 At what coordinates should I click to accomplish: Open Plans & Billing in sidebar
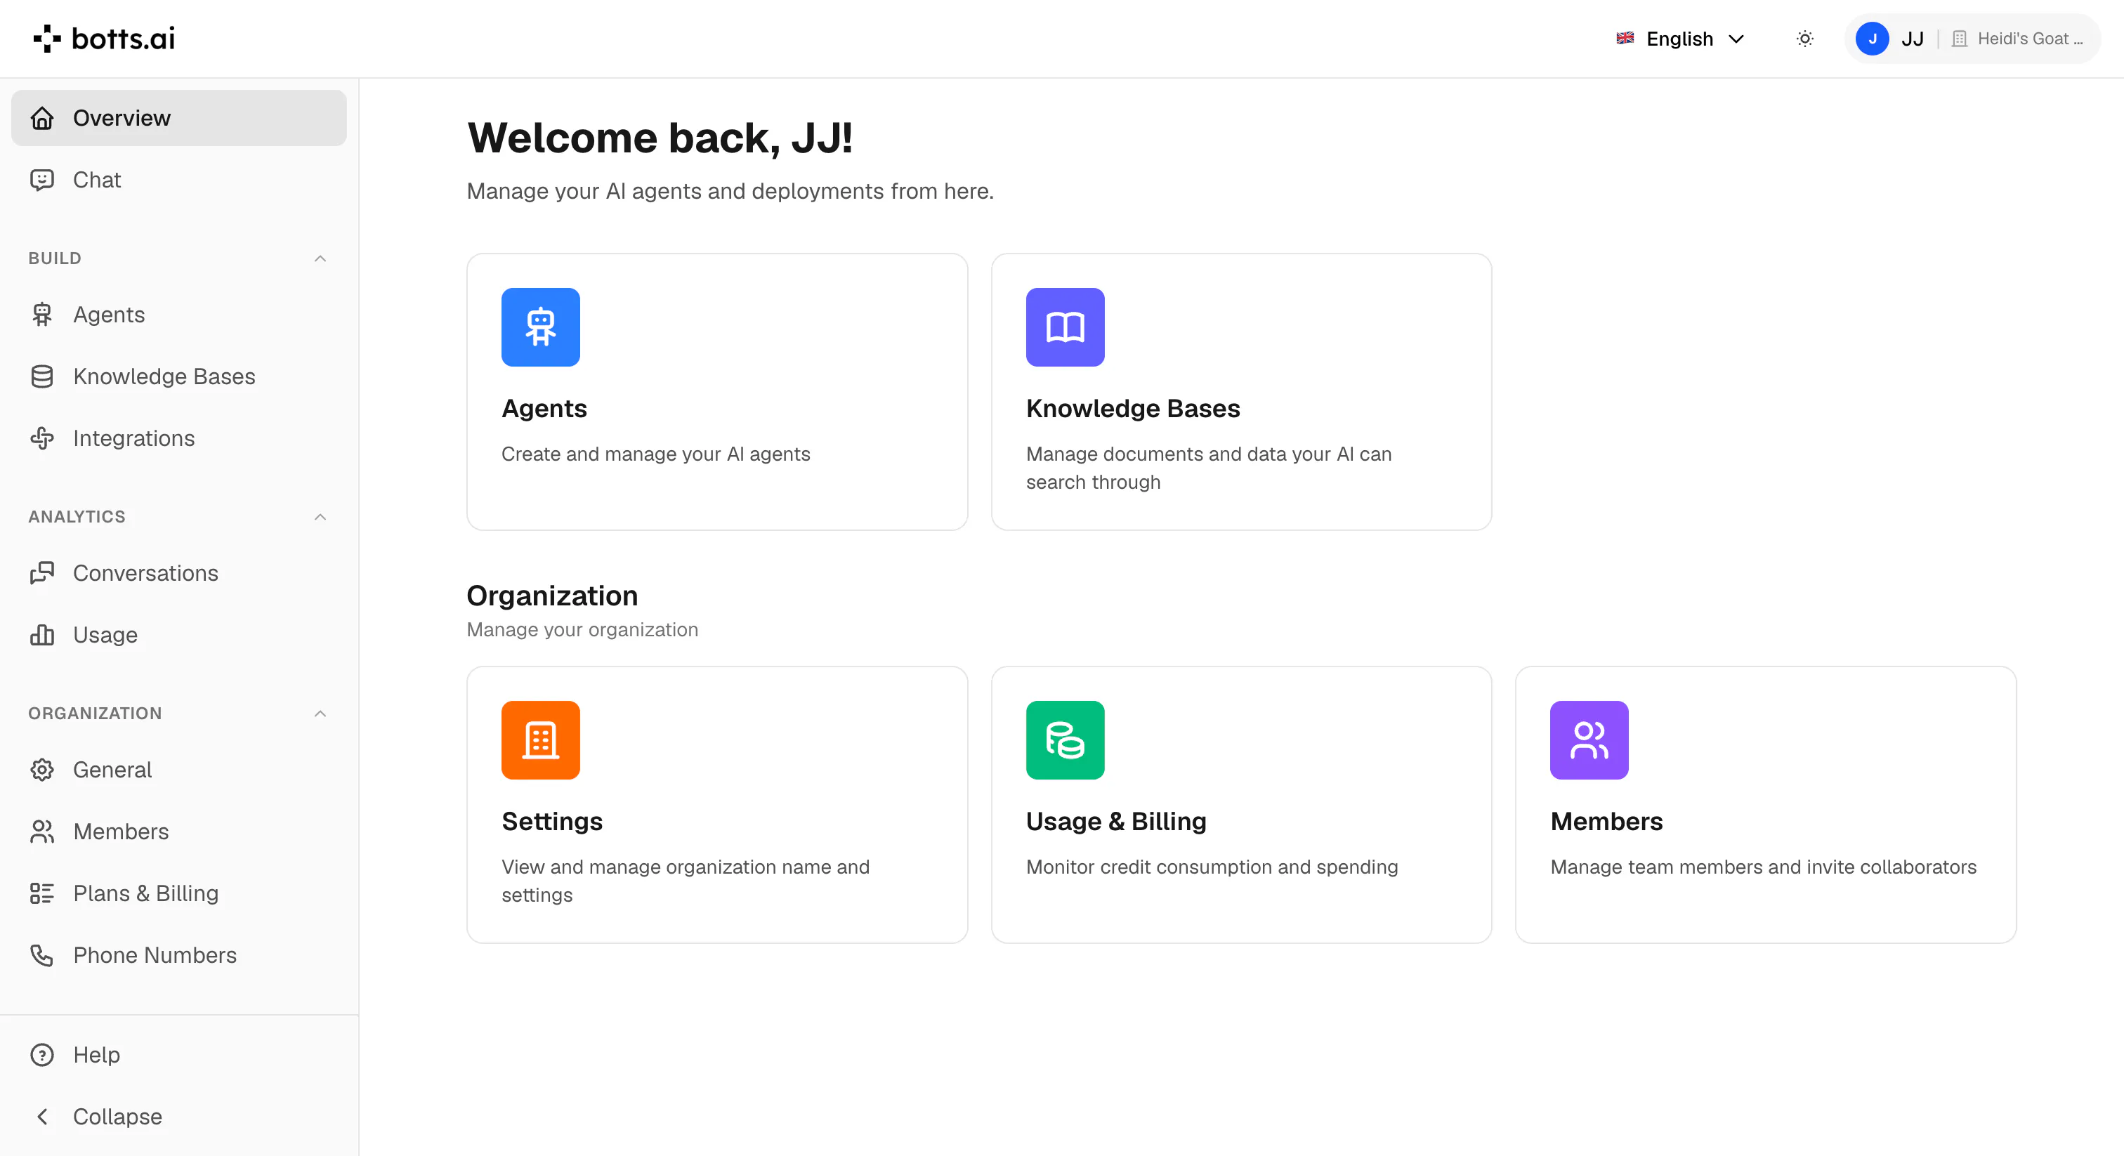[x=179, y=894]
